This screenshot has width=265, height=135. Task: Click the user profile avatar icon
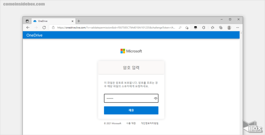[229, 27]
